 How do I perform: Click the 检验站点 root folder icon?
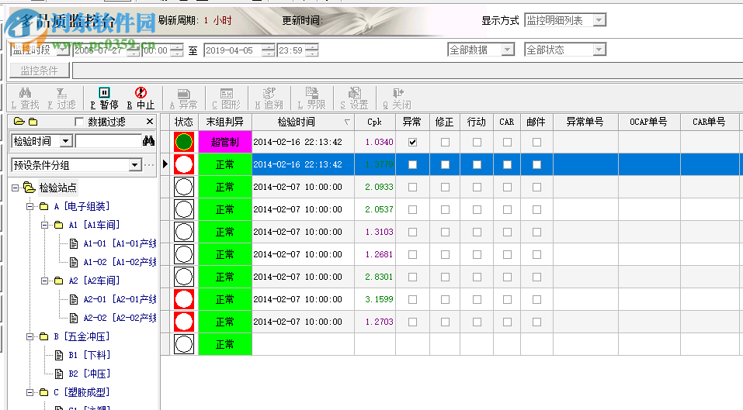click(x=30, y=188)
